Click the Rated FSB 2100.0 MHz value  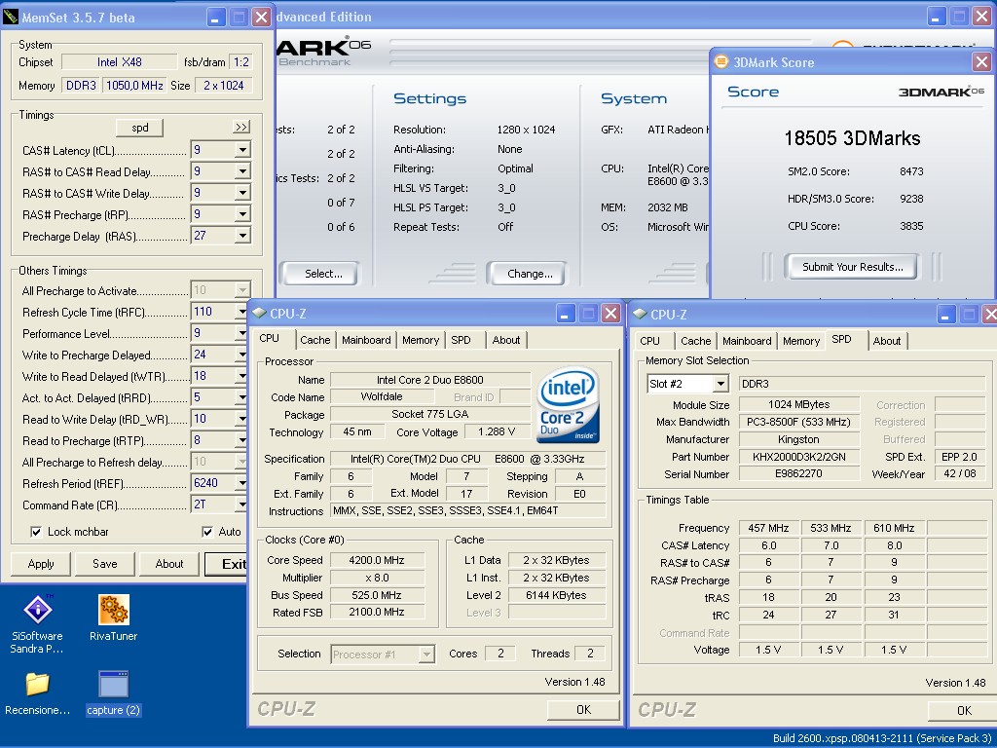tap(377, 613)
